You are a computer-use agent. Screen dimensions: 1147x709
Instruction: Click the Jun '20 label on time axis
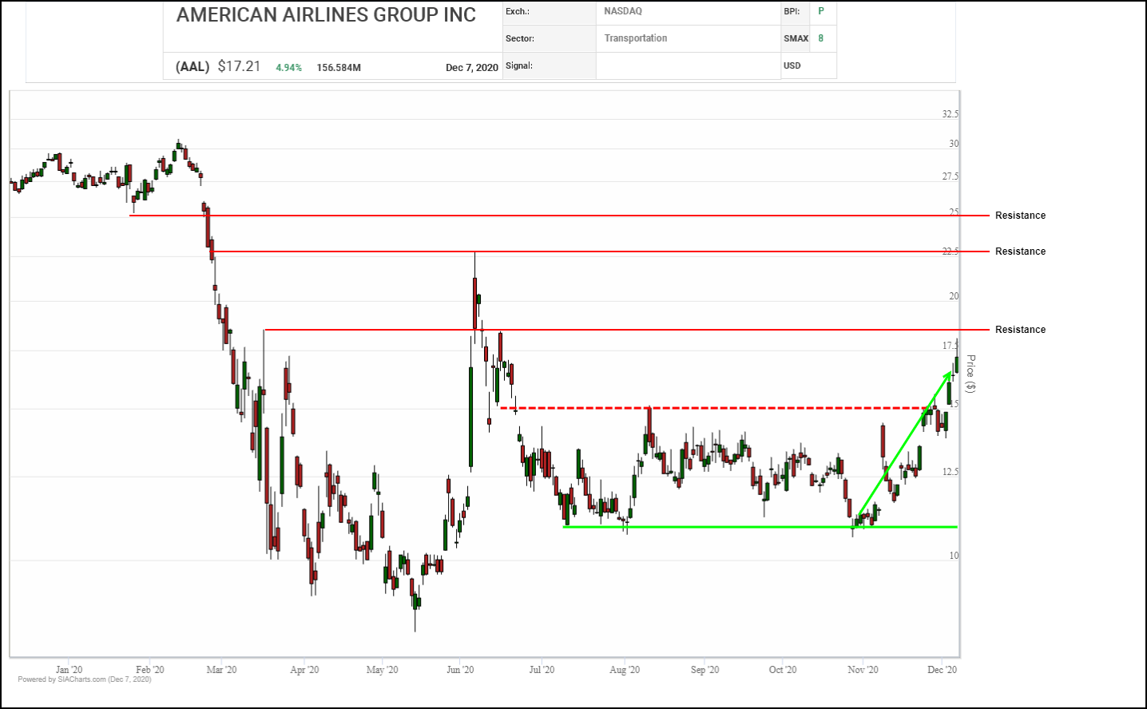[460, 670]
